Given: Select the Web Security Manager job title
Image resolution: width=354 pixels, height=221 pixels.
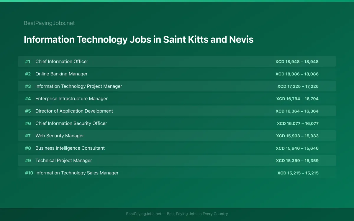Looking at the screenshot, I should point(60,136).
